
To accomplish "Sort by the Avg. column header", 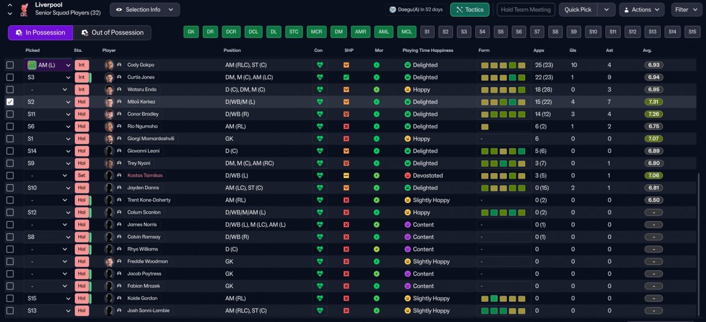I will pyautogui.click(x=647, y=50).
